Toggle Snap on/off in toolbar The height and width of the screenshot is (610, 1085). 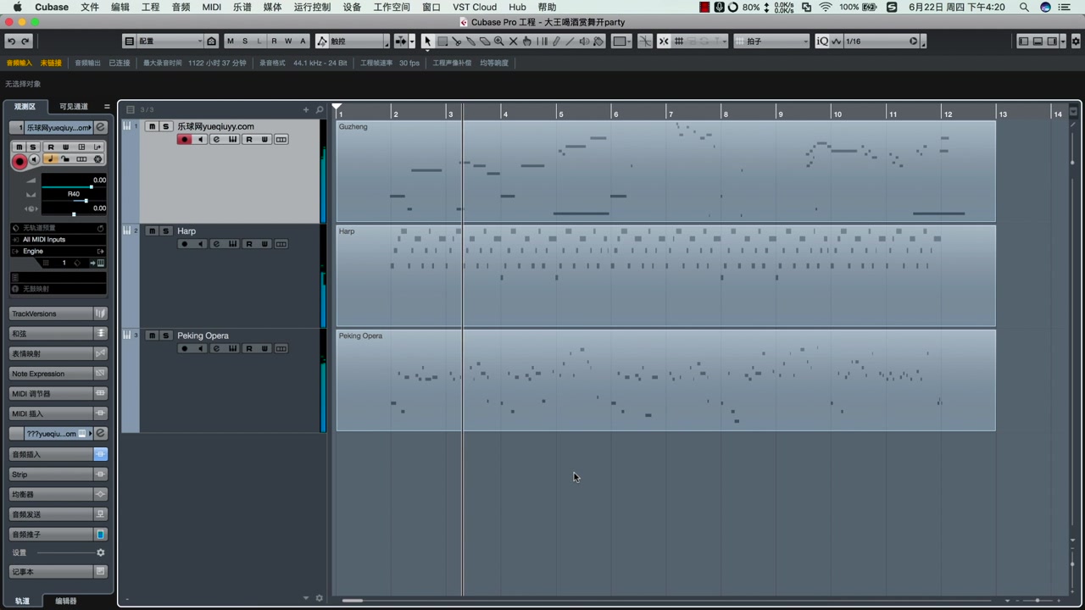pos(664,41)
